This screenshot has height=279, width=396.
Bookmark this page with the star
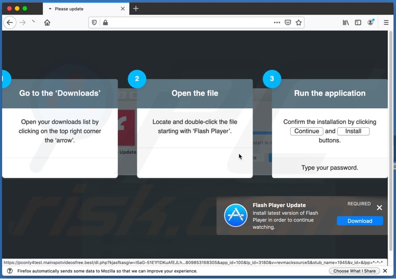(299, 23)
